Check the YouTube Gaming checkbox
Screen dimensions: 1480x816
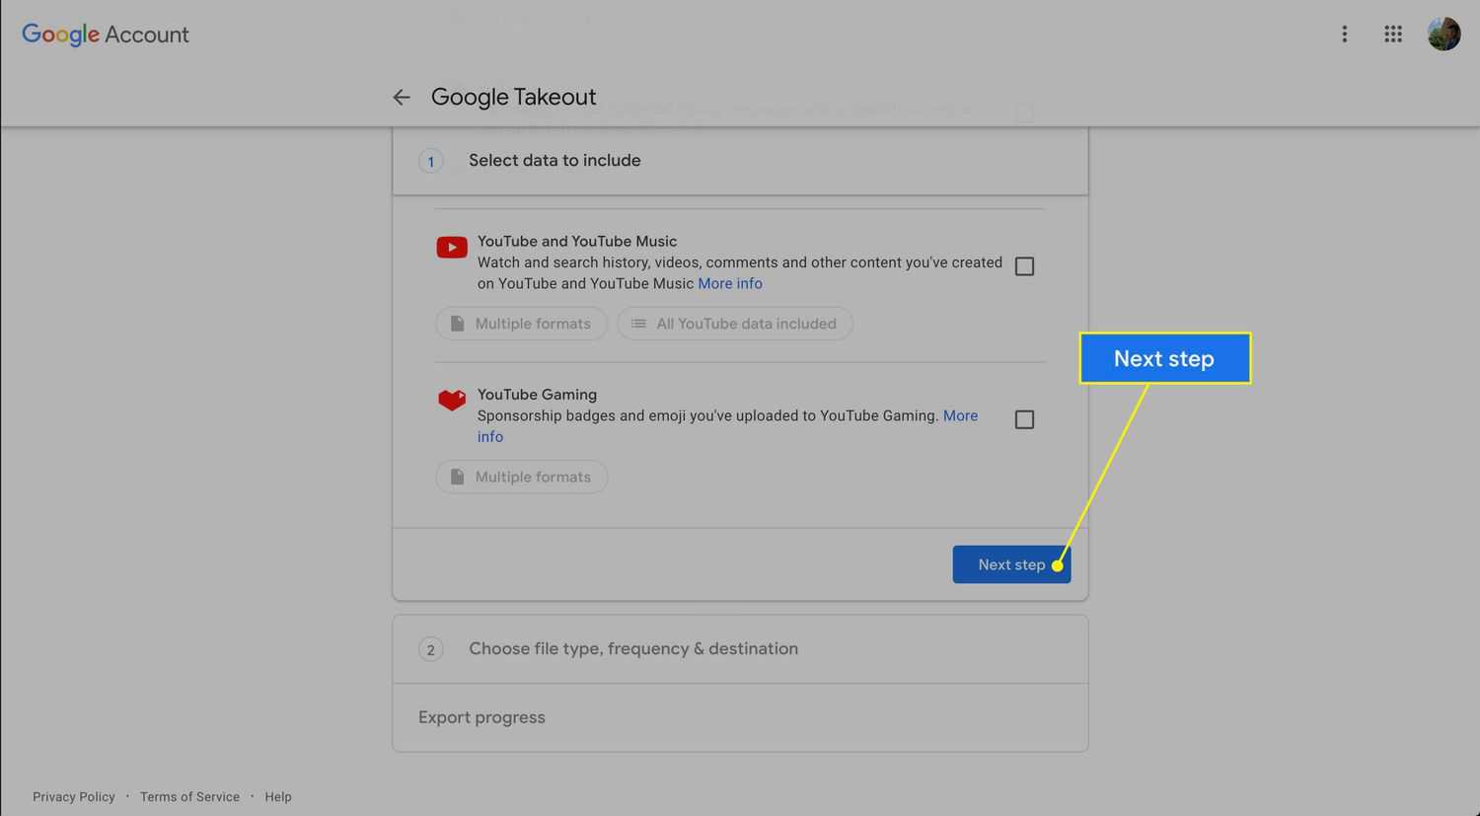pyautogui.click(x=1024, y=419)
